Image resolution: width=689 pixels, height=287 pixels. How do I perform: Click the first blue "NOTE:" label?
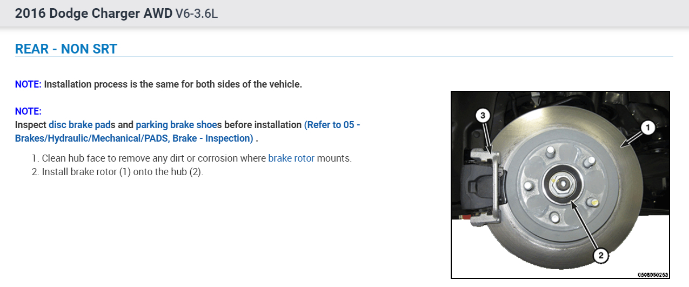[x=28, y=84]
